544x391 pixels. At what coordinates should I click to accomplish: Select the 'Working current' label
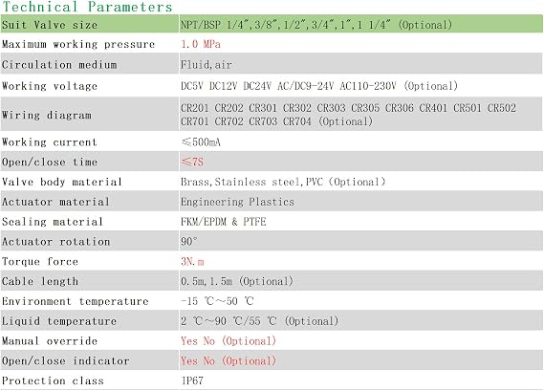(x=50, y=142)
